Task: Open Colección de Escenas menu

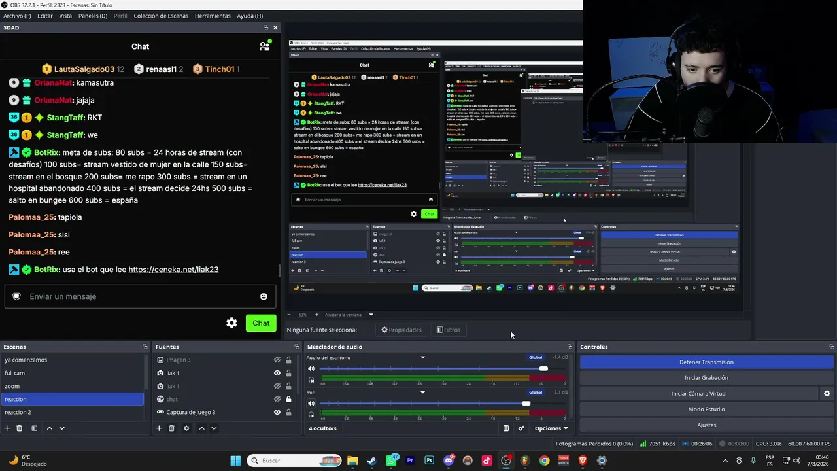Action: click(x=161, y=16)
